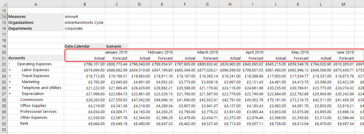Image resolution: width=364 pixels, height=134 pixels.
Task: Select cell with £70,181.00
Action: pyautogui.click(x=275, y=100)
